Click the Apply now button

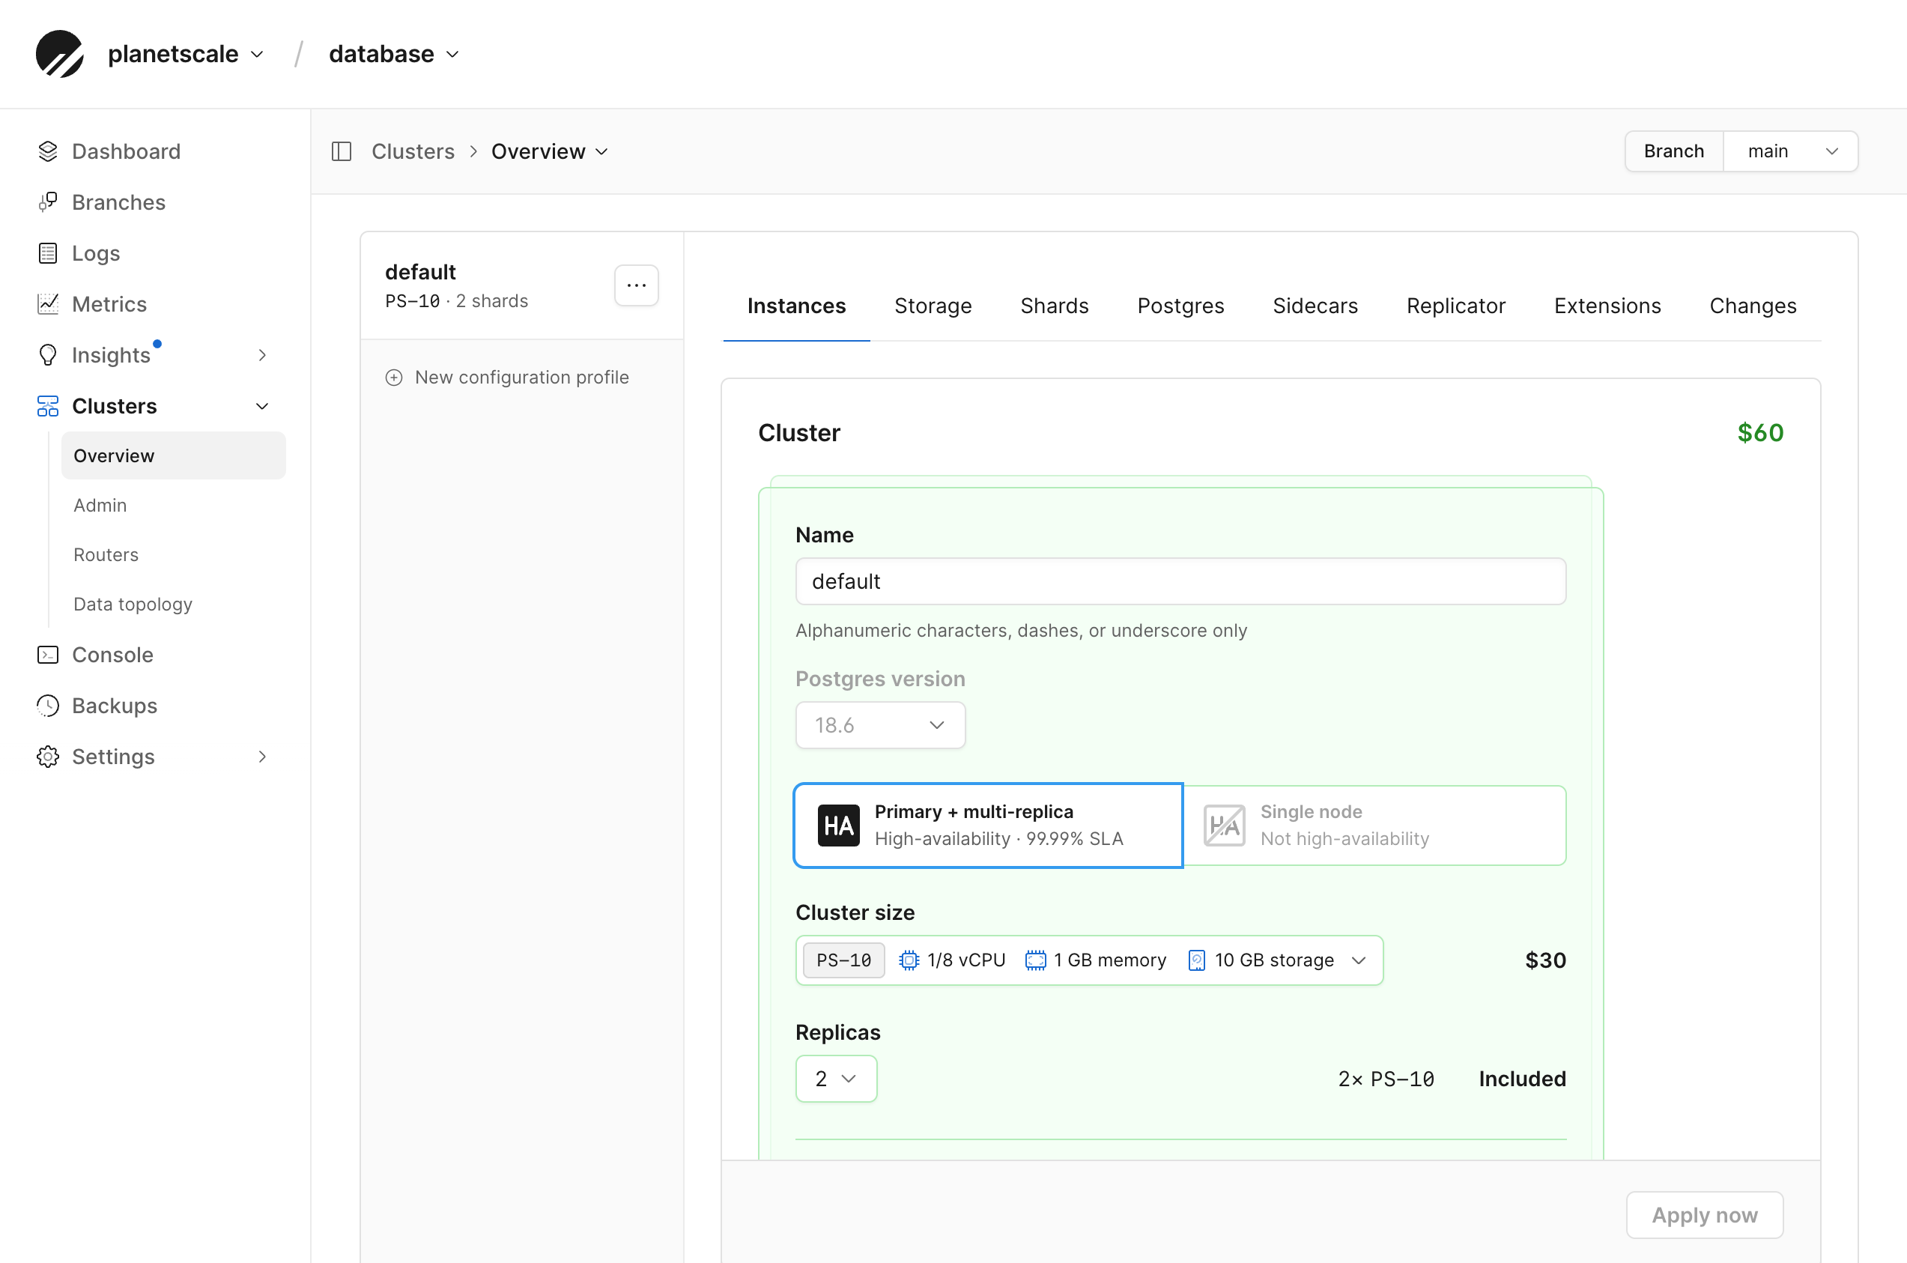coord(1704,1214)
